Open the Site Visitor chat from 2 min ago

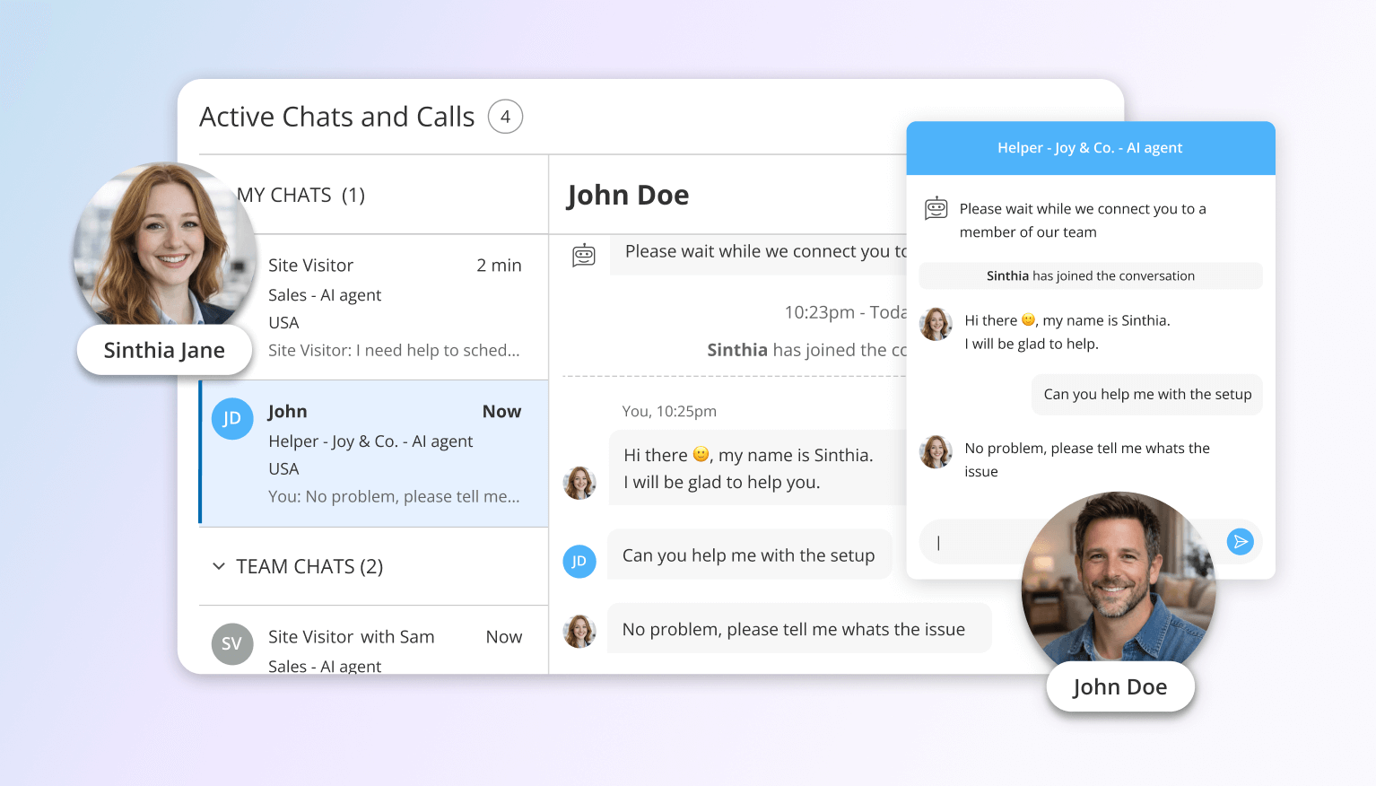(395, 307)
